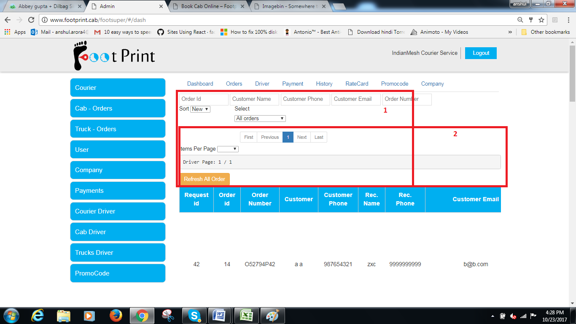This screenshot has width=576, height=324.
Task: Open the Windows Start menu
Action: (11, 316)
